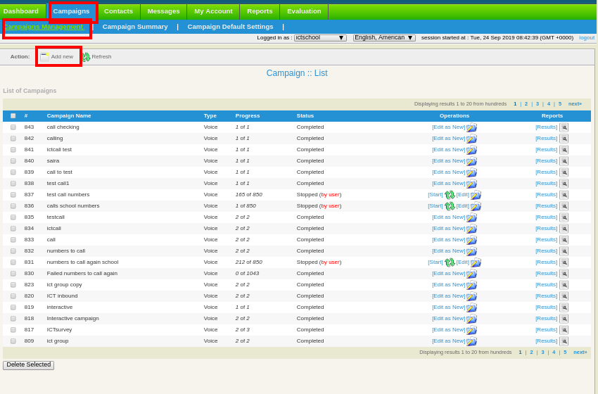Click next» in bottom pagination

580,352
